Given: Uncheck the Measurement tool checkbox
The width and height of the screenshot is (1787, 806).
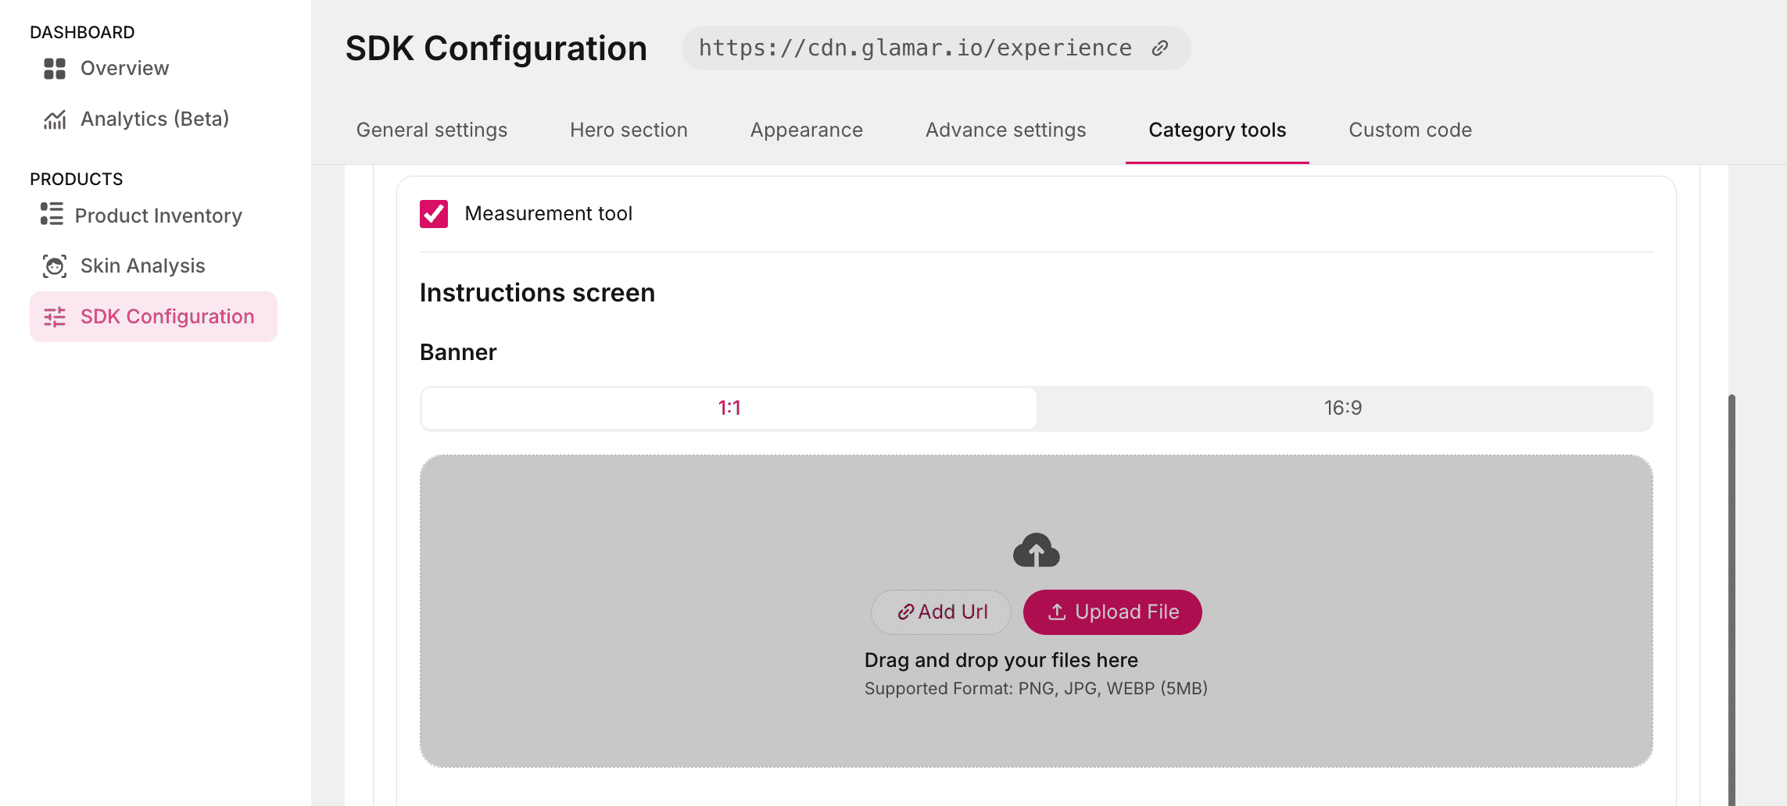Looking at the screenshot, I should tap(434, 214).
